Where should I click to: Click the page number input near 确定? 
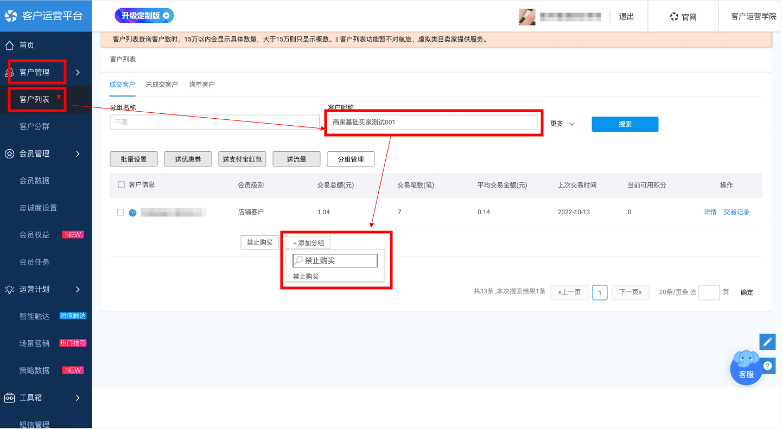click(x=709, y=292)
